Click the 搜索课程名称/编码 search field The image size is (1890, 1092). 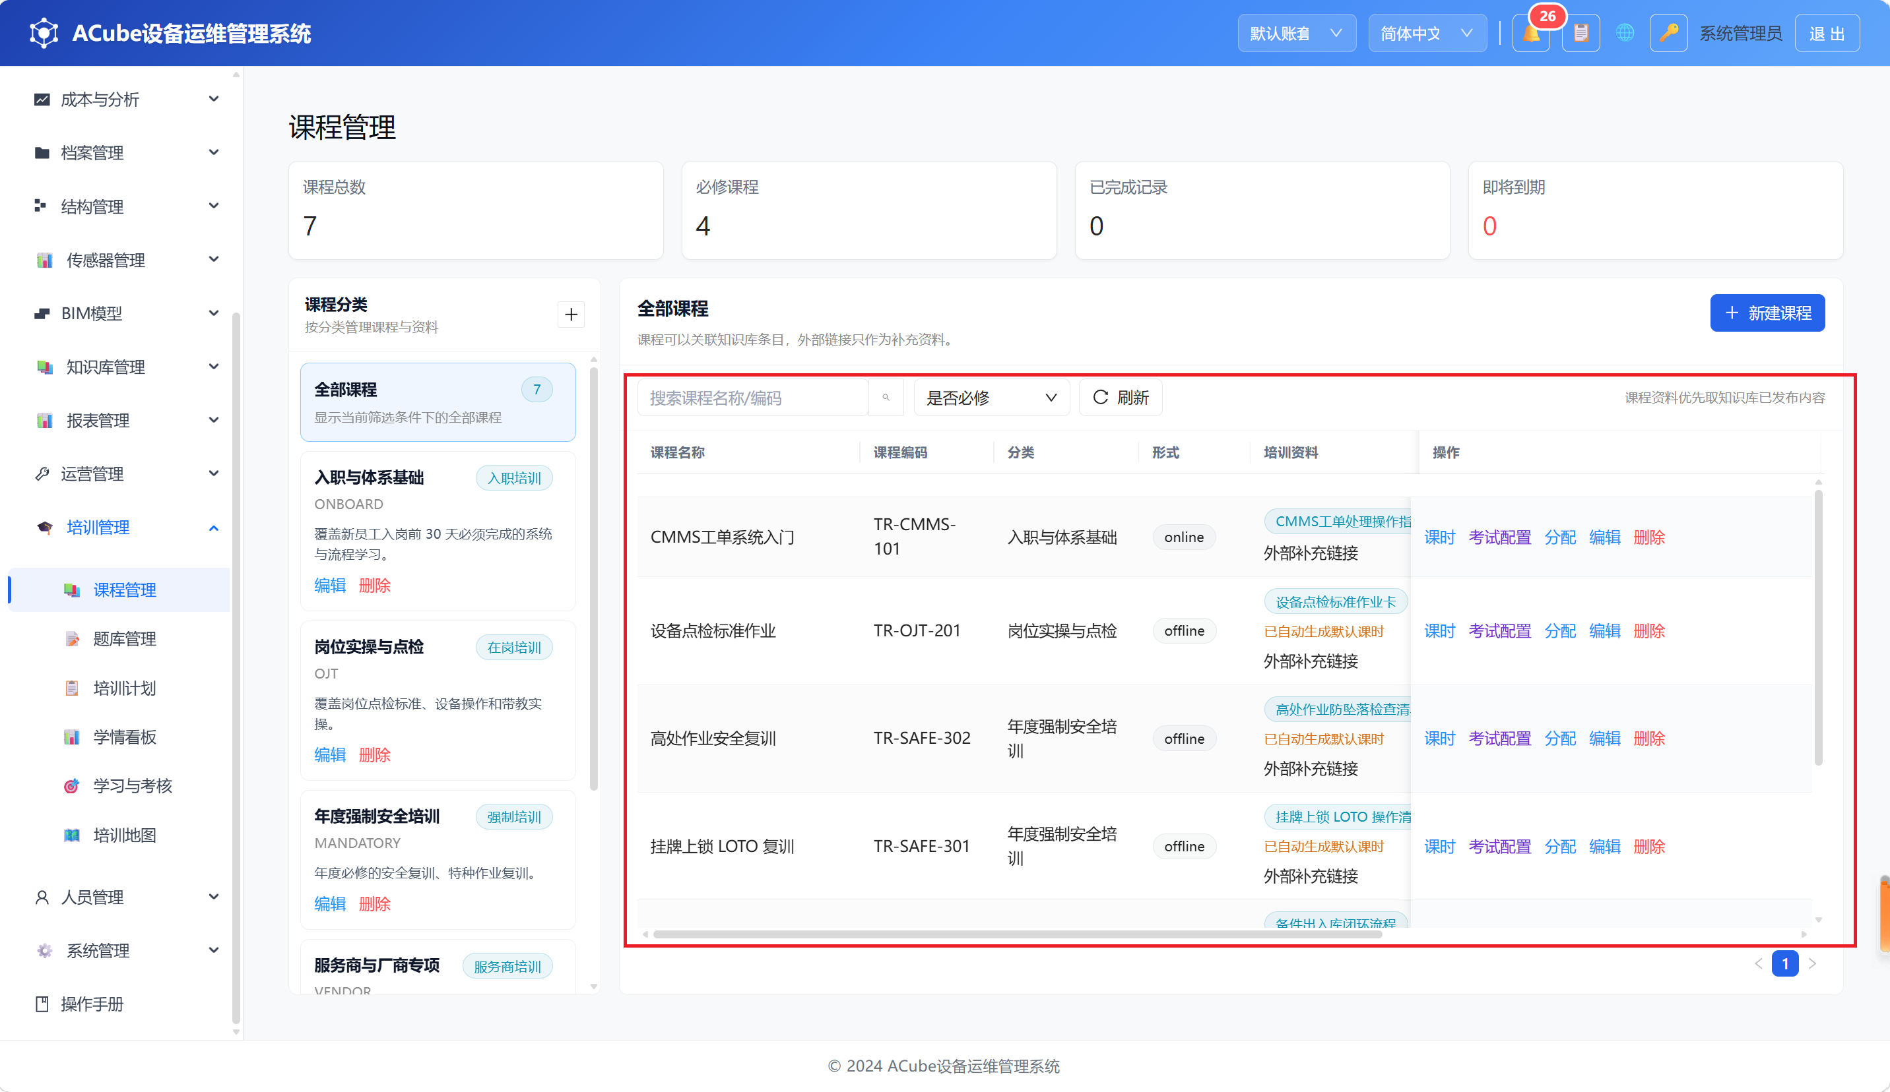click(x=752, y=397)
